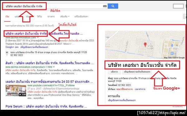Click the blue search magnifier button
Image resolution: width=187 pixels, height=116 pixels.
113,6
